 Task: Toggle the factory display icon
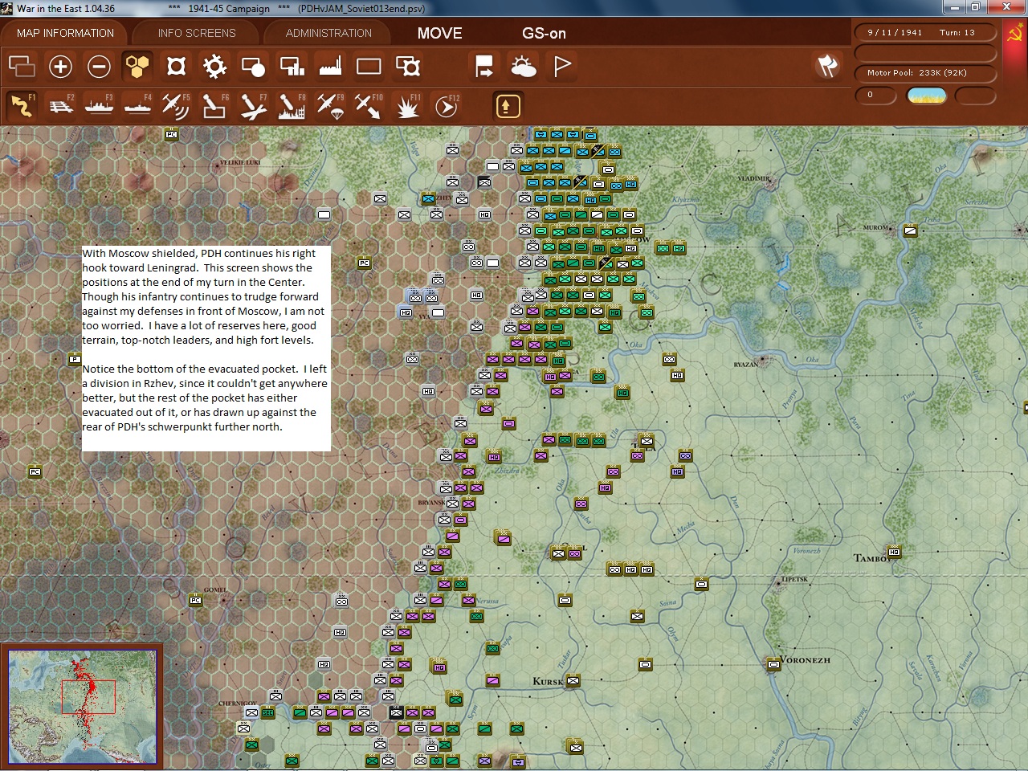click(330, 66)
